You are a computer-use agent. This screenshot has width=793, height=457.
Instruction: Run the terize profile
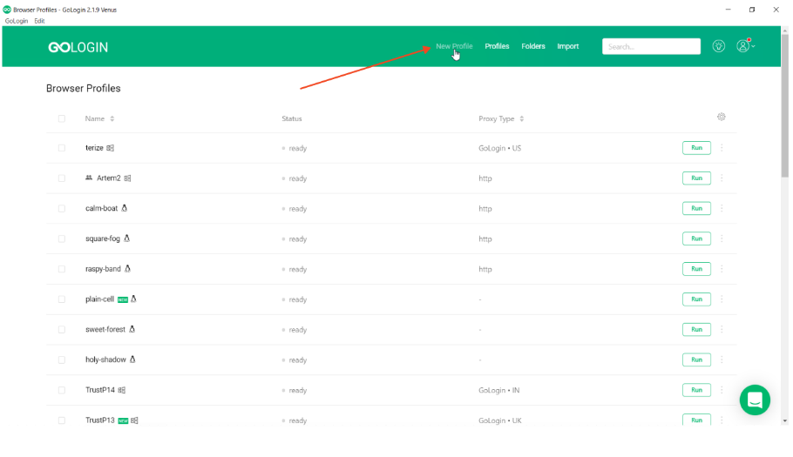click(696, 148)
